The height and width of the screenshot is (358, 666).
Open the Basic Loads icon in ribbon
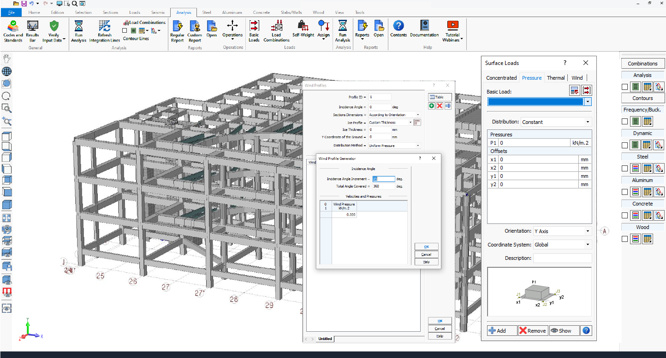pyautogui.click(x=254, y=31)
